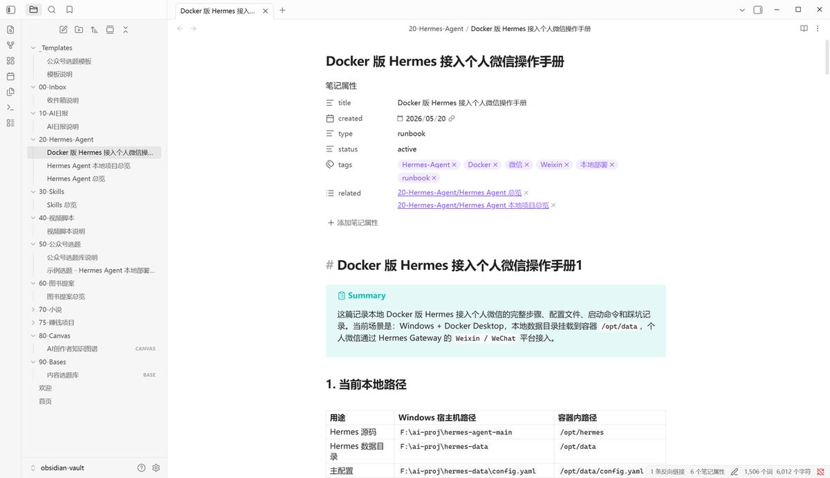Click 6 个笔记属性 in status bar

tap(708, 471)
